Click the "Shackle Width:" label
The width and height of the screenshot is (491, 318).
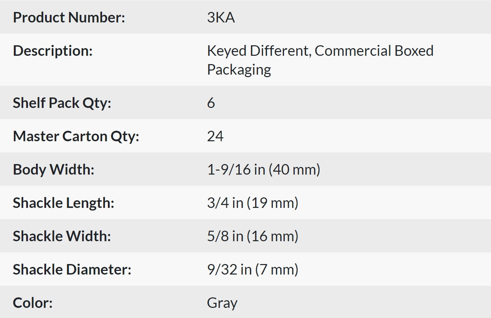click(62, 236)
